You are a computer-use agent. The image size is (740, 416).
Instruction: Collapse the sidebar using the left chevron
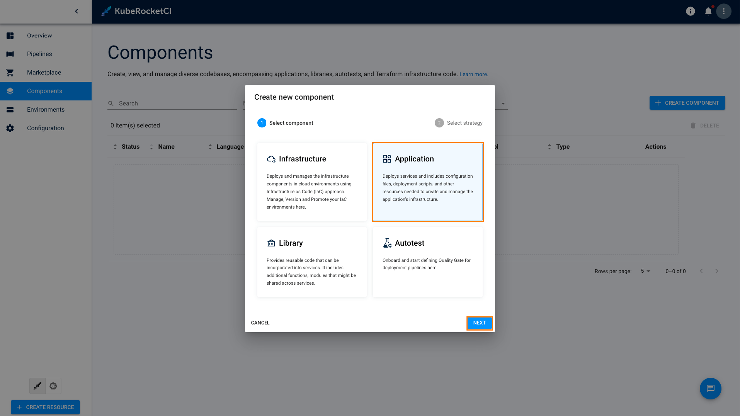click(76, 11)
